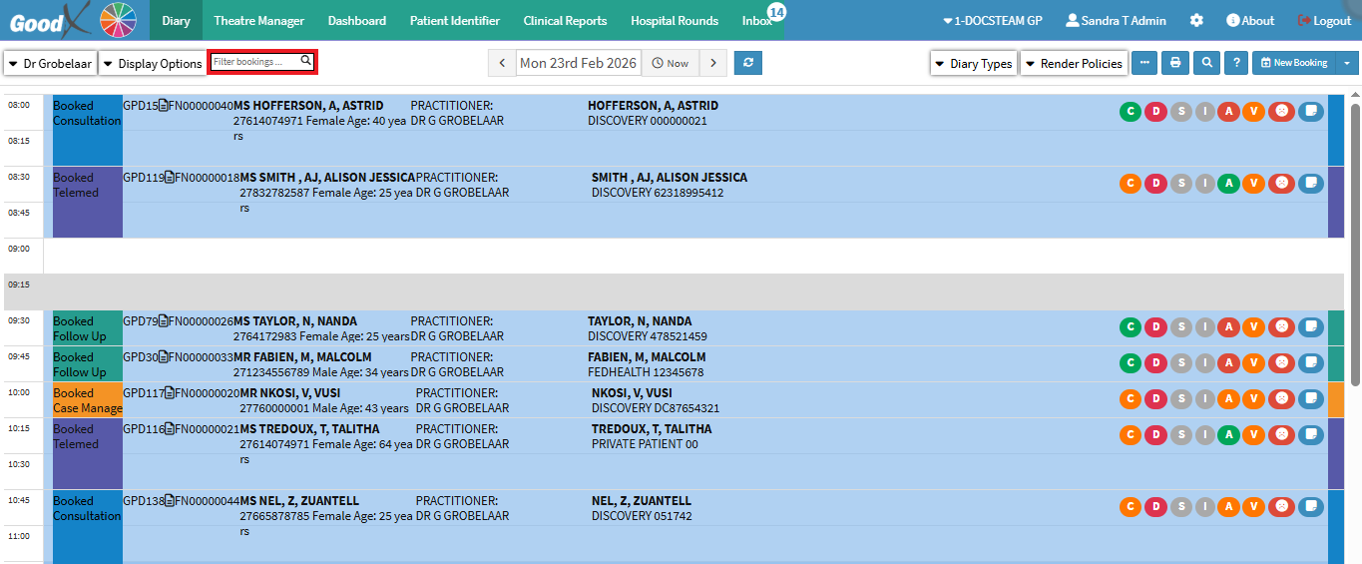Open the Diary Types dropdown
This screenshot has height=564, width=1362.
click(974, 63)
